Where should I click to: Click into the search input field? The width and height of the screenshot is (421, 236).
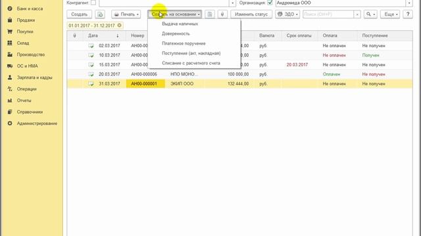click(328, 14)
